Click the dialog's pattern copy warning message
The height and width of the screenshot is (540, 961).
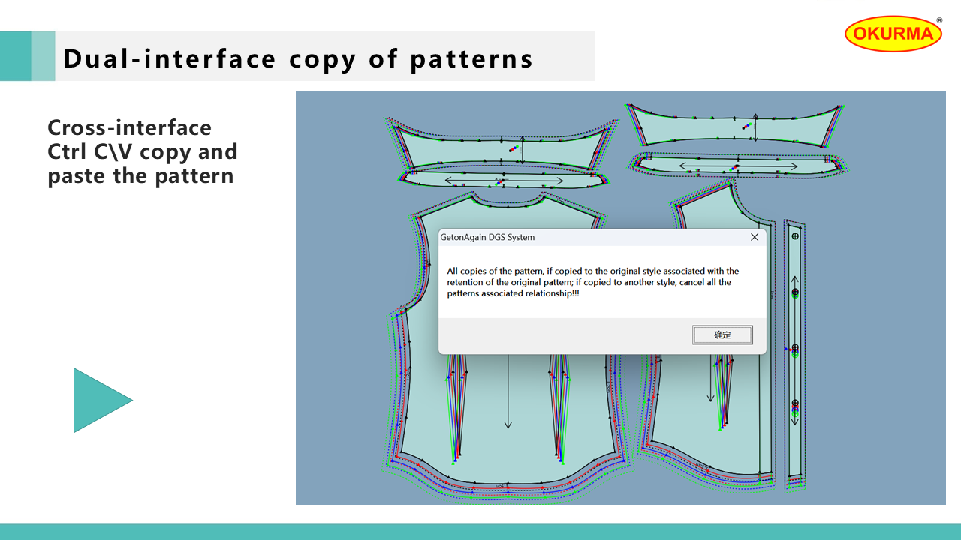592,282
